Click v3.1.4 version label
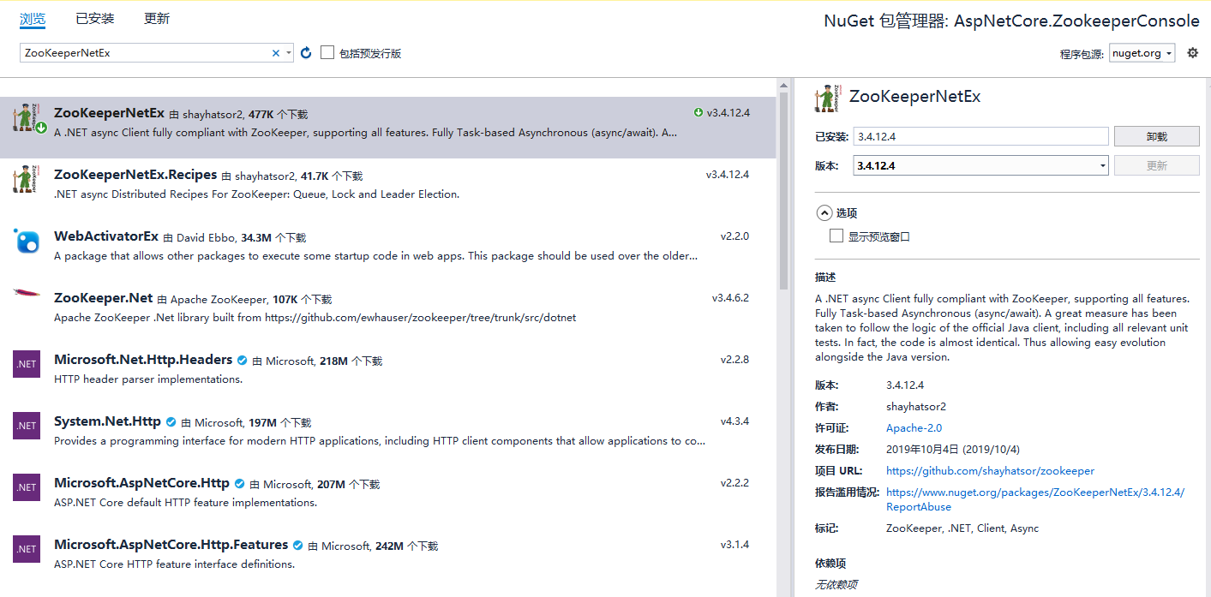 tap(734, 545)
